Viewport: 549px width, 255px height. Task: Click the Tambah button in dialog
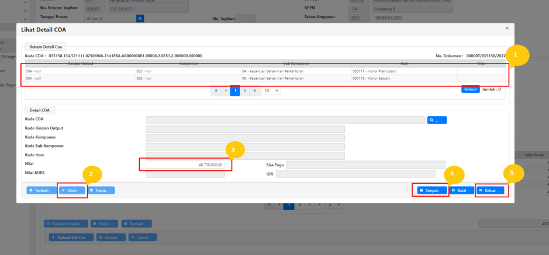pos(40,190)
